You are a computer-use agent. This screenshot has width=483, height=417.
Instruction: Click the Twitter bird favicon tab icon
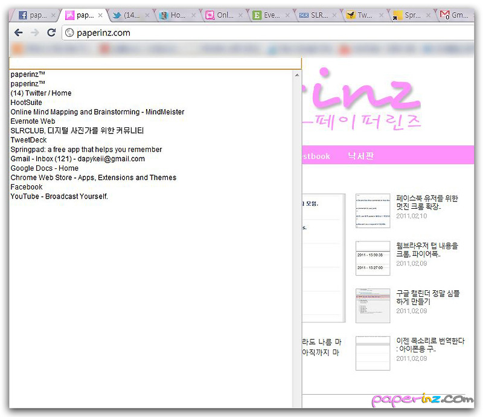pos(117,15)
